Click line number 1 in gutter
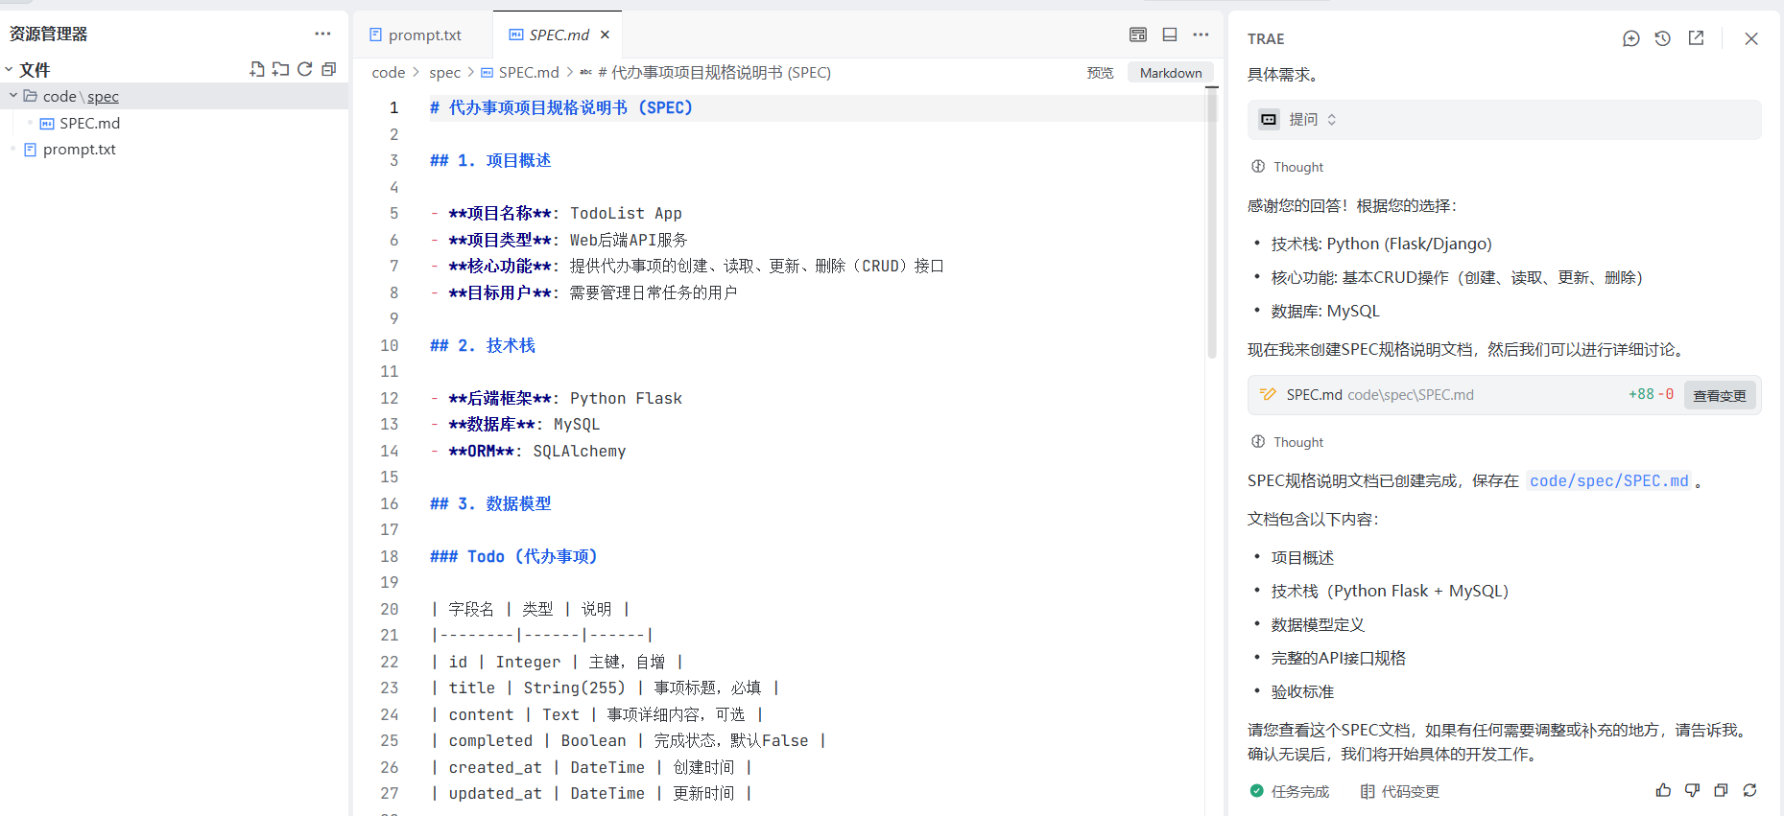1784x816 pixels. coord(393,107)
